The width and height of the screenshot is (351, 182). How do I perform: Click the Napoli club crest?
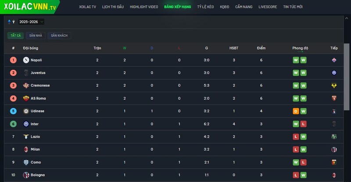coord(26,60)
